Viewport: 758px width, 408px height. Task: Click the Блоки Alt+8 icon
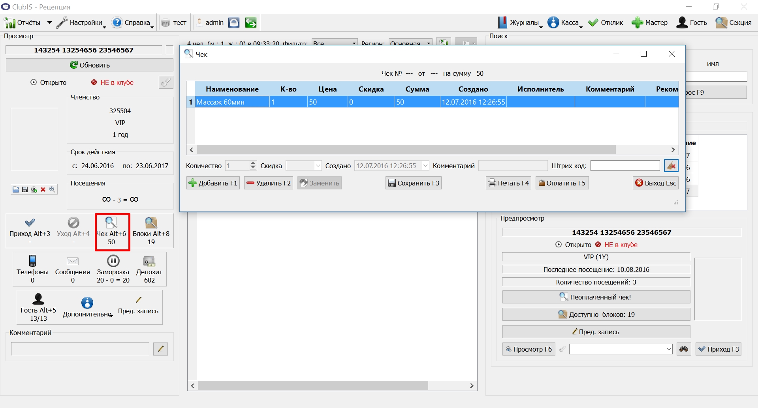[151, 223]
